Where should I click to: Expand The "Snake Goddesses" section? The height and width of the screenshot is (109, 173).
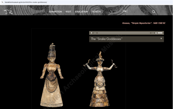pos(126,39)
